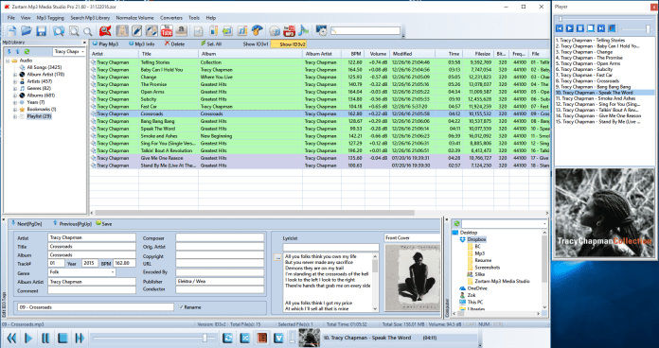The width and height of the screenshot is (659, 348).
Task: Click the Amazon icon in the toolbar
Action: click(x=181, y=30)
